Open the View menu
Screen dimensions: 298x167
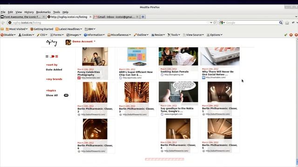click(19, 12)
